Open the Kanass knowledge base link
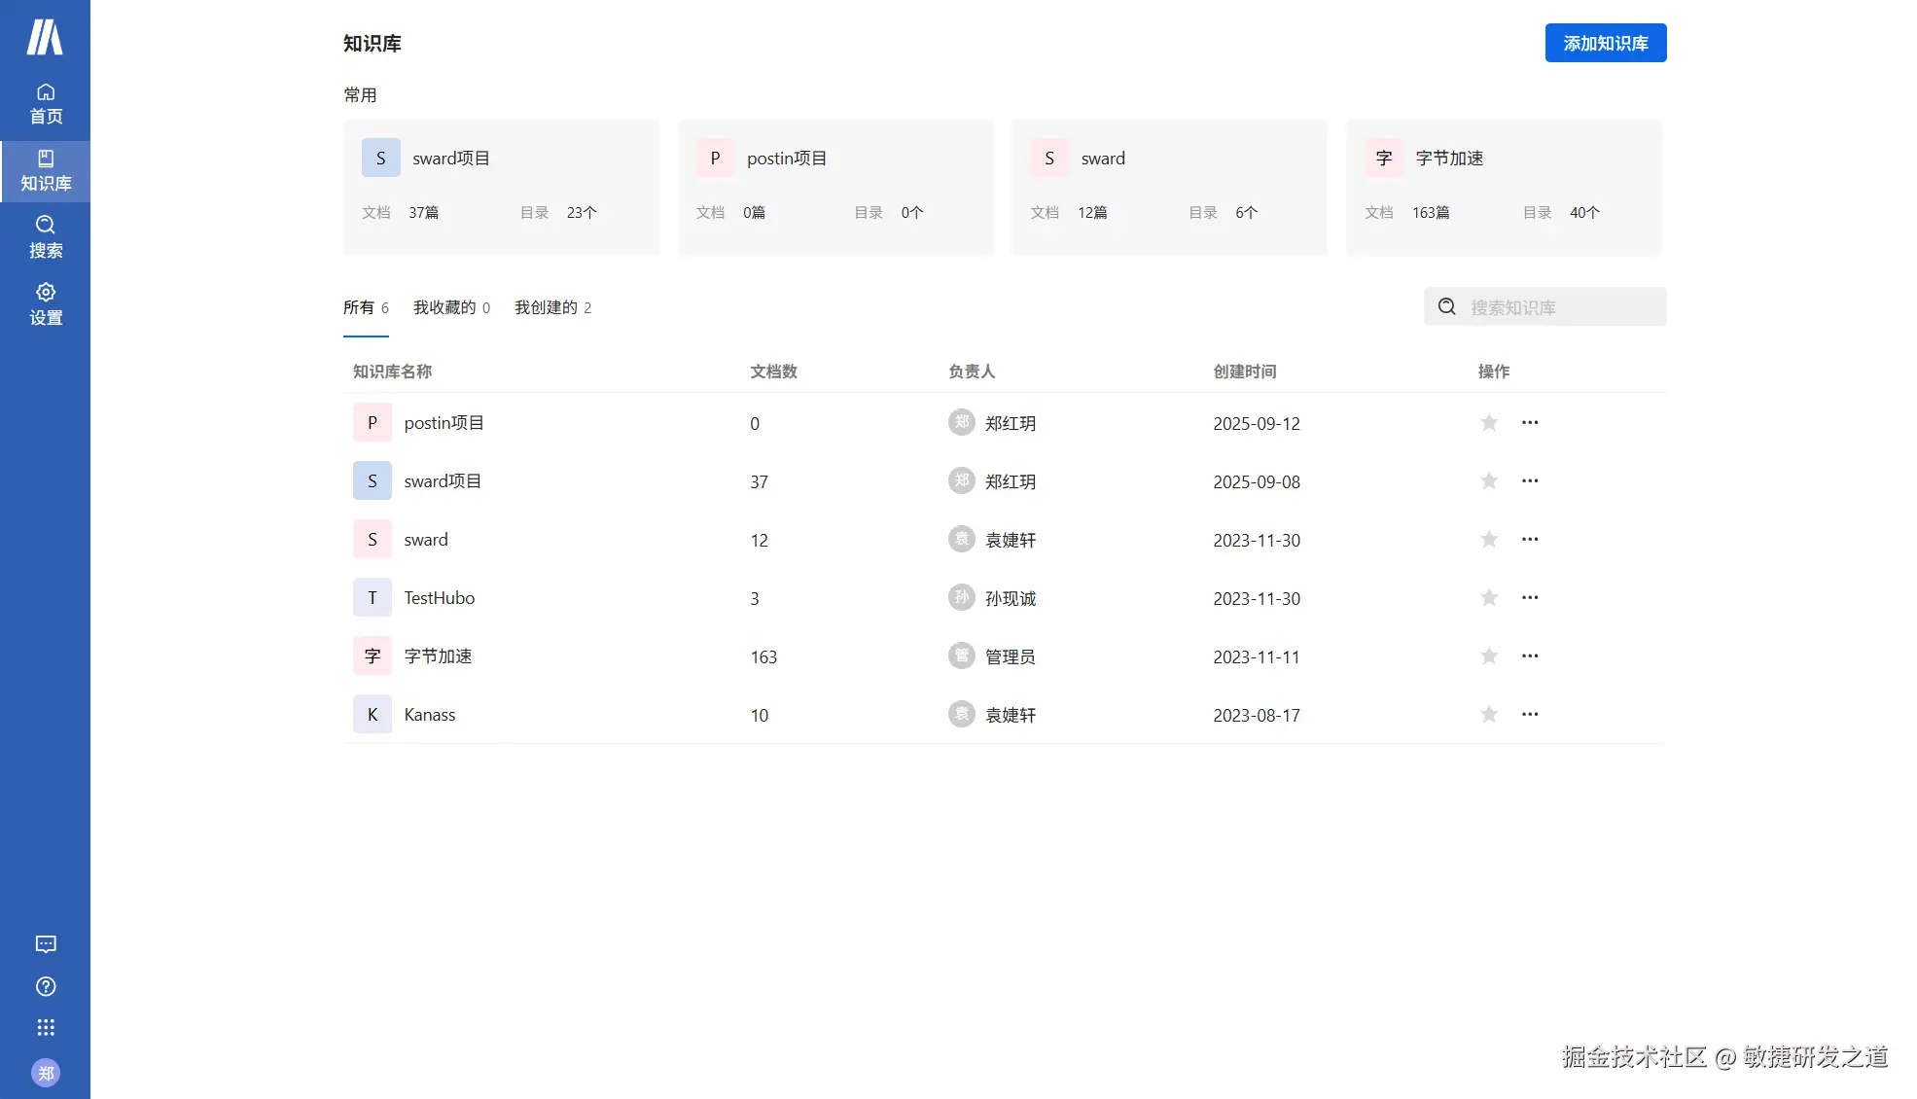Image resolution: width=1917 pixels, height=1099 pixels. (x=429, y=715)
